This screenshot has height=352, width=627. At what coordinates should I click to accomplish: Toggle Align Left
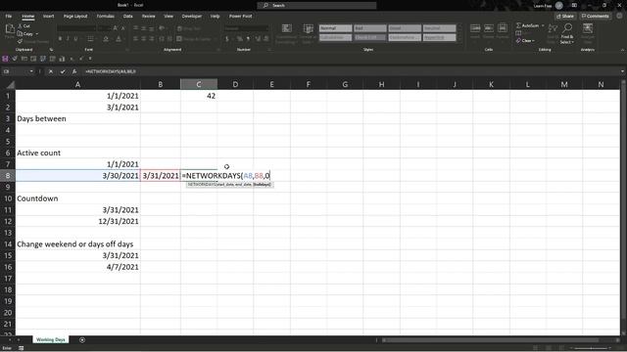[x=136, y=39]
